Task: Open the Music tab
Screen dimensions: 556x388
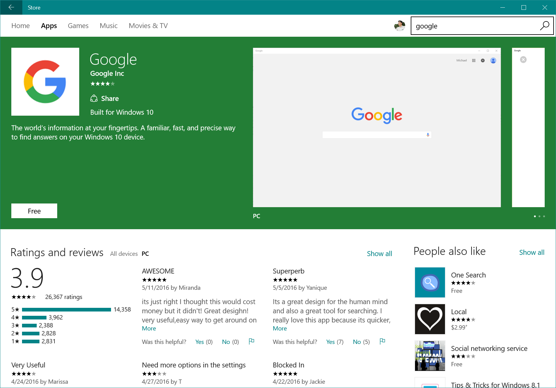Action: 109,26
